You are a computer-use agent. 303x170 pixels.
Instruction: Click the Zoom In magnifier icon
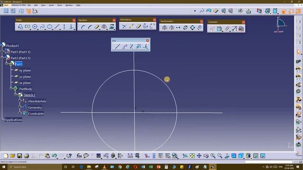(213, 156)
